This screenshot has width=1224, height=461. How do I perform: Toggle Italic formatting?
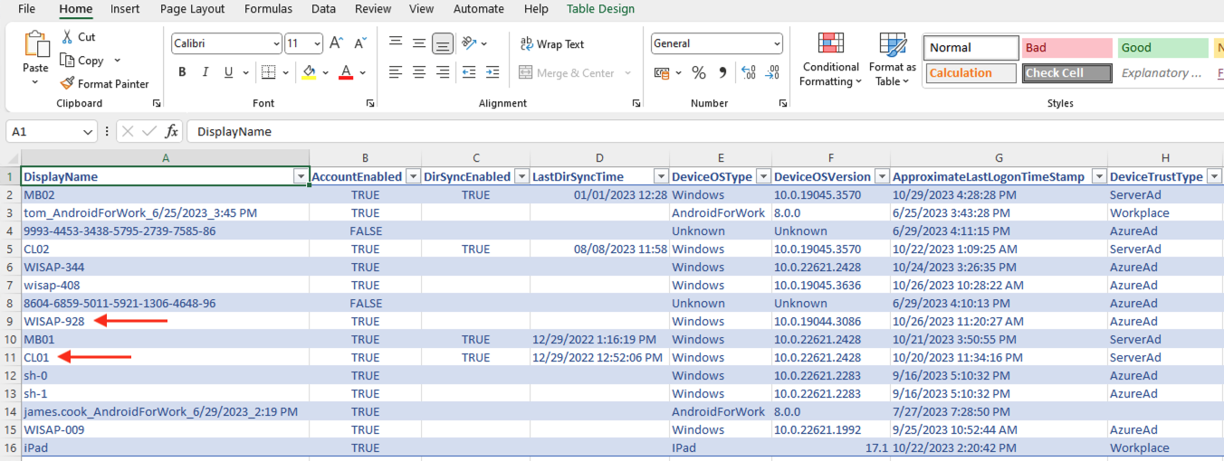click(x=206, y=72)
